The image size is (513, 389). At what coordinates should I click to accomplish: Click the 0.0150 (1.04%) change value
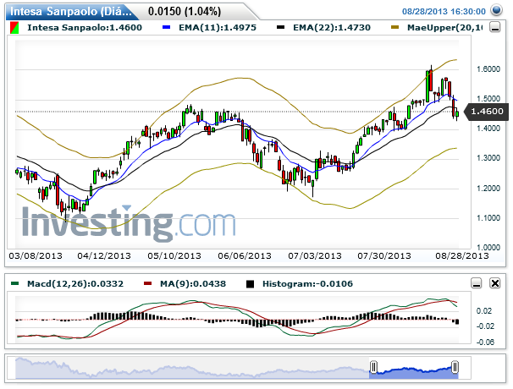pos(185,12)
